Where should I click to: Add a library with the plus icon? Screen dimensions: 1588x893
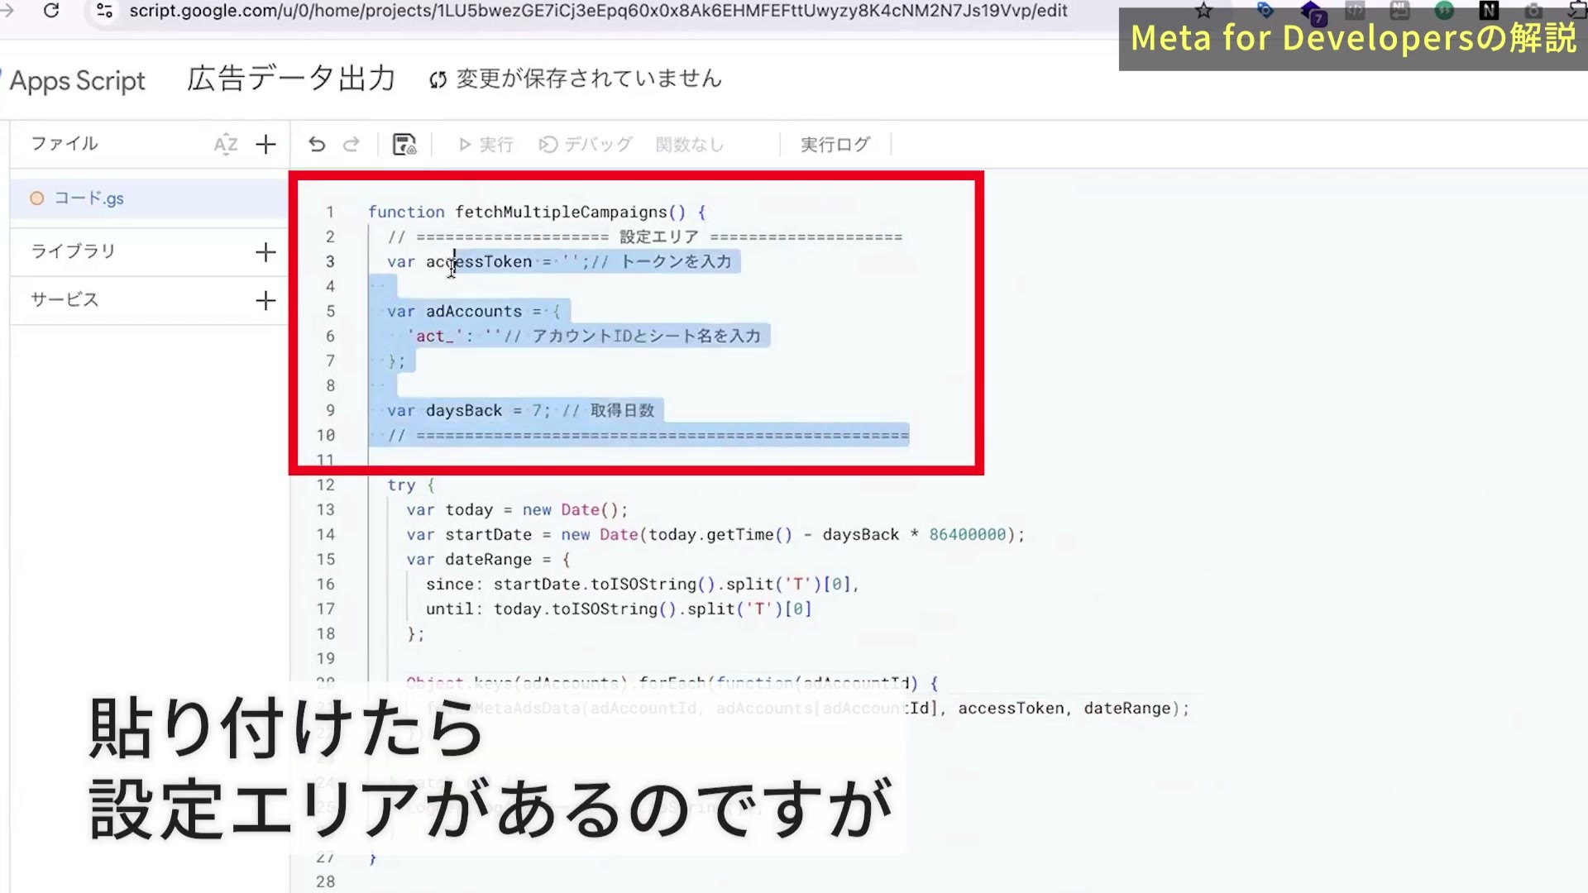click(265, 252)
